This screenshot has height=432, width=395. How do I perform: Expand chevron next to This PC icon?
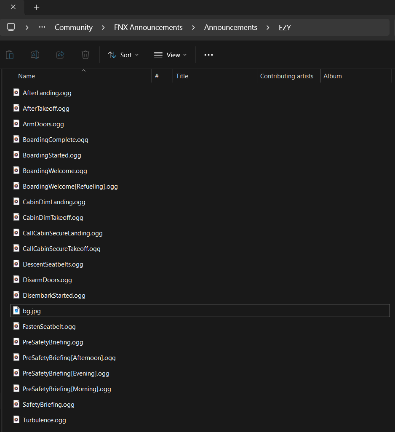coord(27,27)
